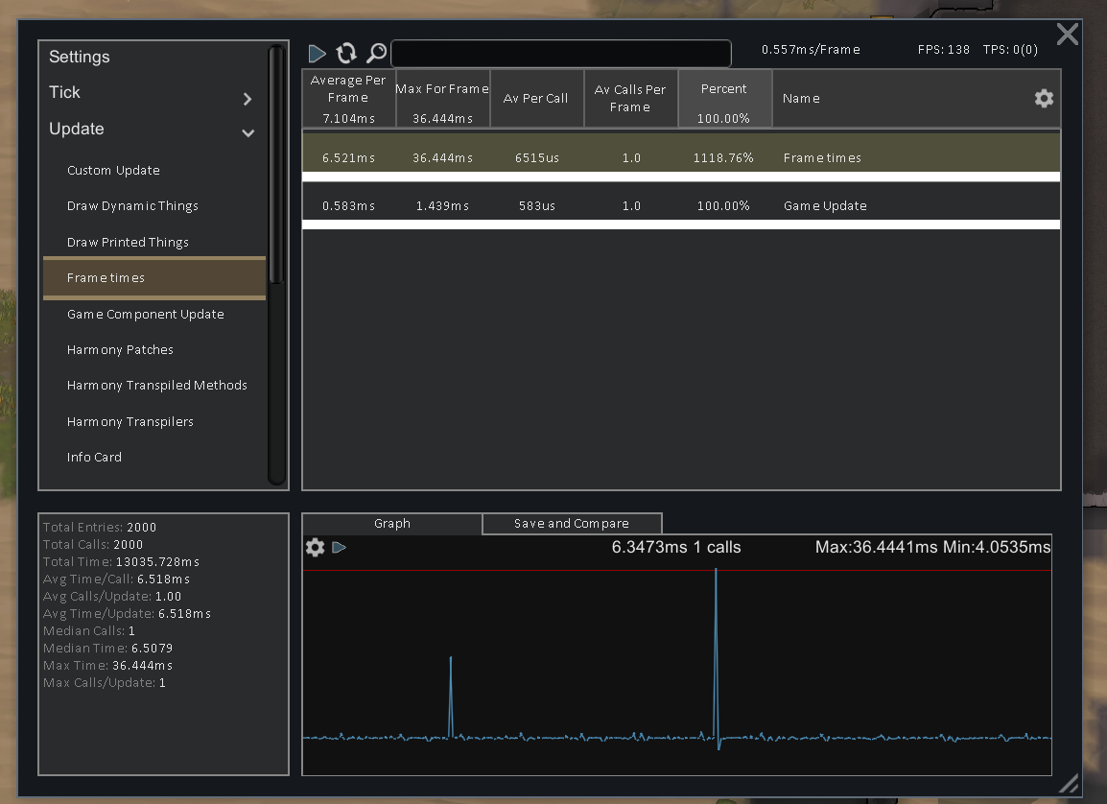Click Median Time 6.5079 stat
This screenshot has height=804, width=1107.
(x=107, y=648)
